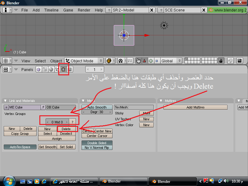Open the buttons window type selector

7,69
